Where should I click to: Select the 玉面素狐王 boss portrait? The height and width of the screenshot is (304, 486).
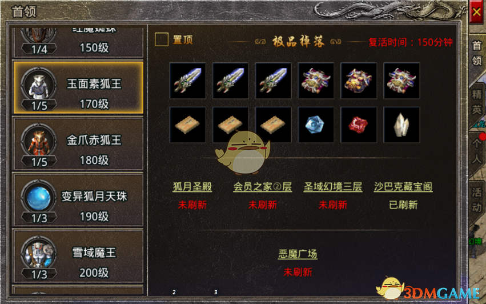pyautogui.click(x=38, y=84)
